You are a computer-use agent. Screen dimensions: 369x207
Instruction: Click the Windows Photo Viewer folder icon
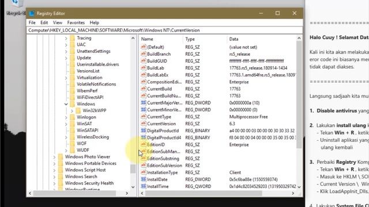click(x=61, y=157)
